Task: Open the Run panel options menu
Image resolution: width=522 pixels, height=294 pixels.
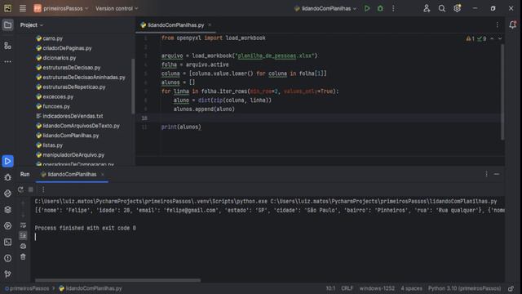Action: [x=486, y=174]
